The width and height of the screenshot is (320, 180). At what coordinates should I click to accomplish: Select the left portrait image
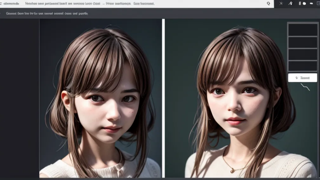(100, 98)
